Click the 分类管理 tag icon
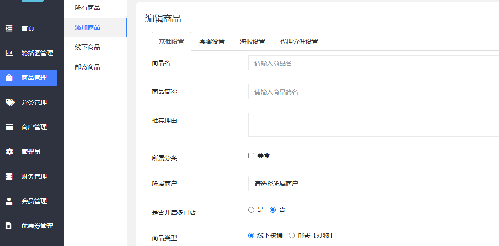This screenshot has width=499, height=246. click(10, 102)
